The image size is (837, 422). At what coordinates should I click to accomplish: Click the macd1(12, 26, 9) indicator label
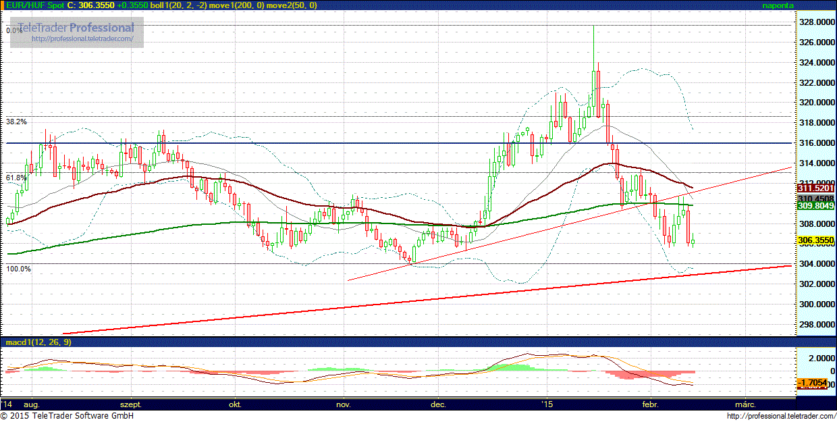38,342
